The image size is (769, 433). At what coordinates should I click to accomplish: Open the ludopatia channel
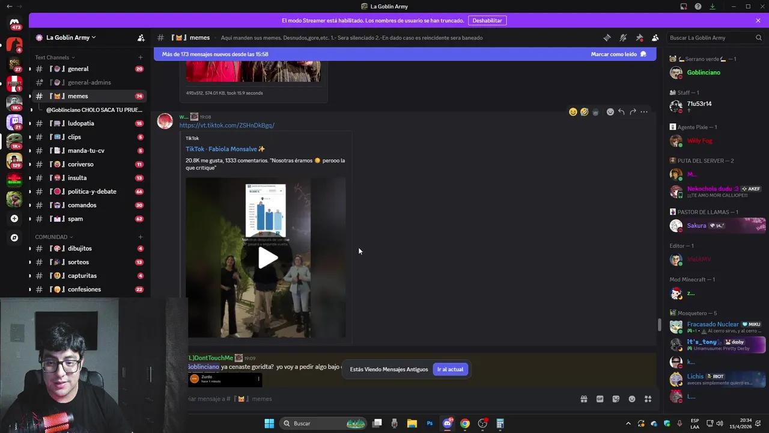tap(88, 123)
